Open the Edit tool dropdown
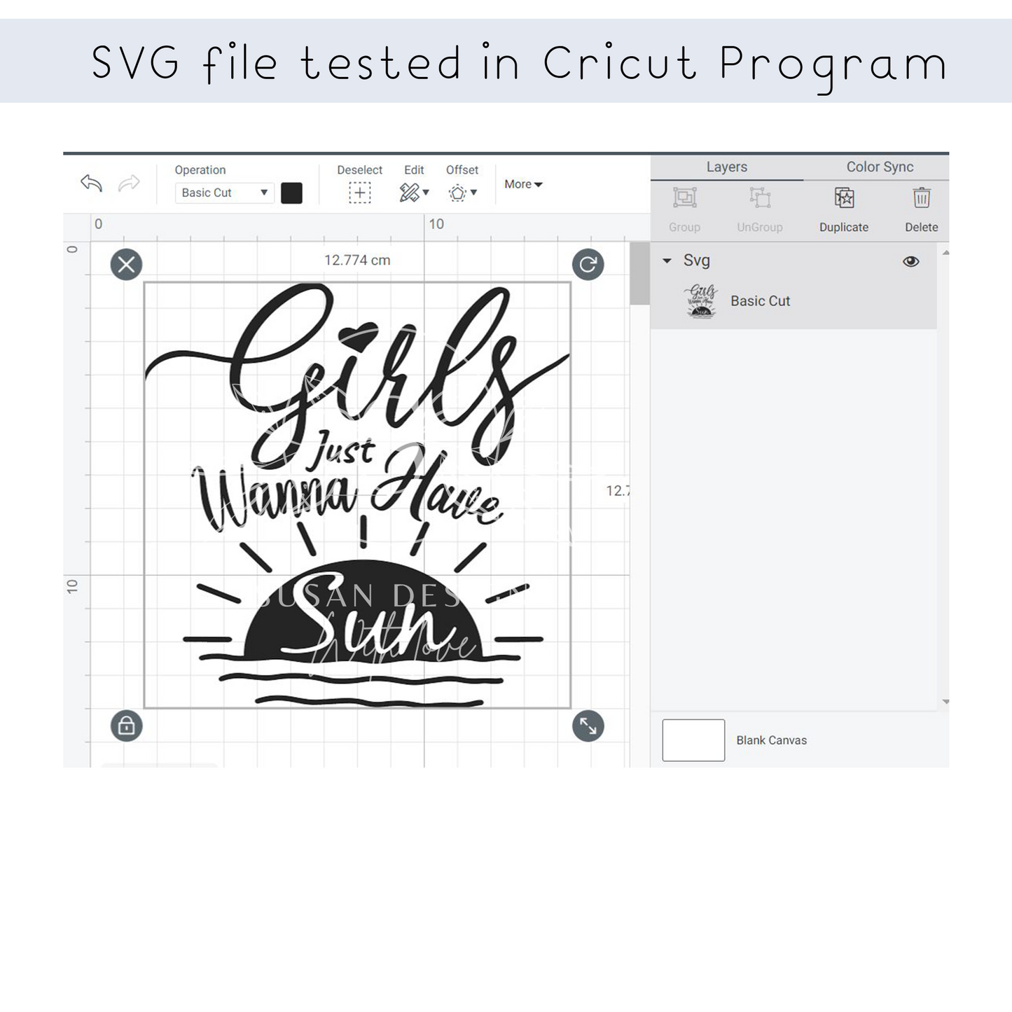1012x1012 pixels. tap(414, 193)
